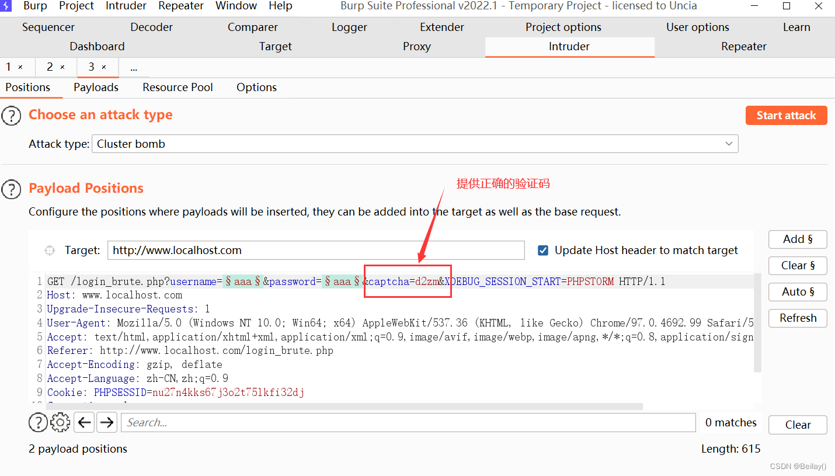Click the Accept-Language header line
This screenshot has height=476, width=835.
pos(138,378)
